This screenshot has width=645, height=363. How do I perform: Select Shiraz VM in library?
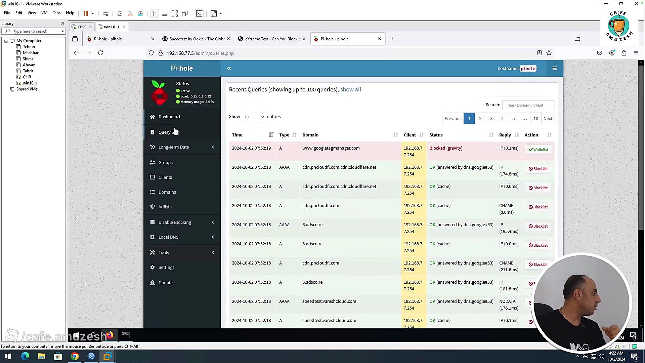pos(28,59)
